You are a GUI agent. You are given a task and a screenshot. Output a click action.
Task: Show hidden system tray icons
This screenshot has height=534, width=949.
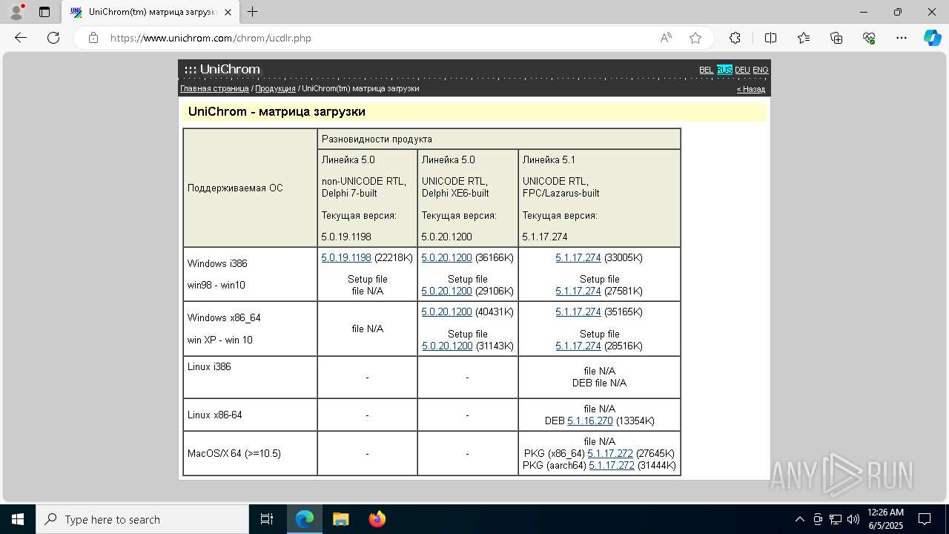799,519
